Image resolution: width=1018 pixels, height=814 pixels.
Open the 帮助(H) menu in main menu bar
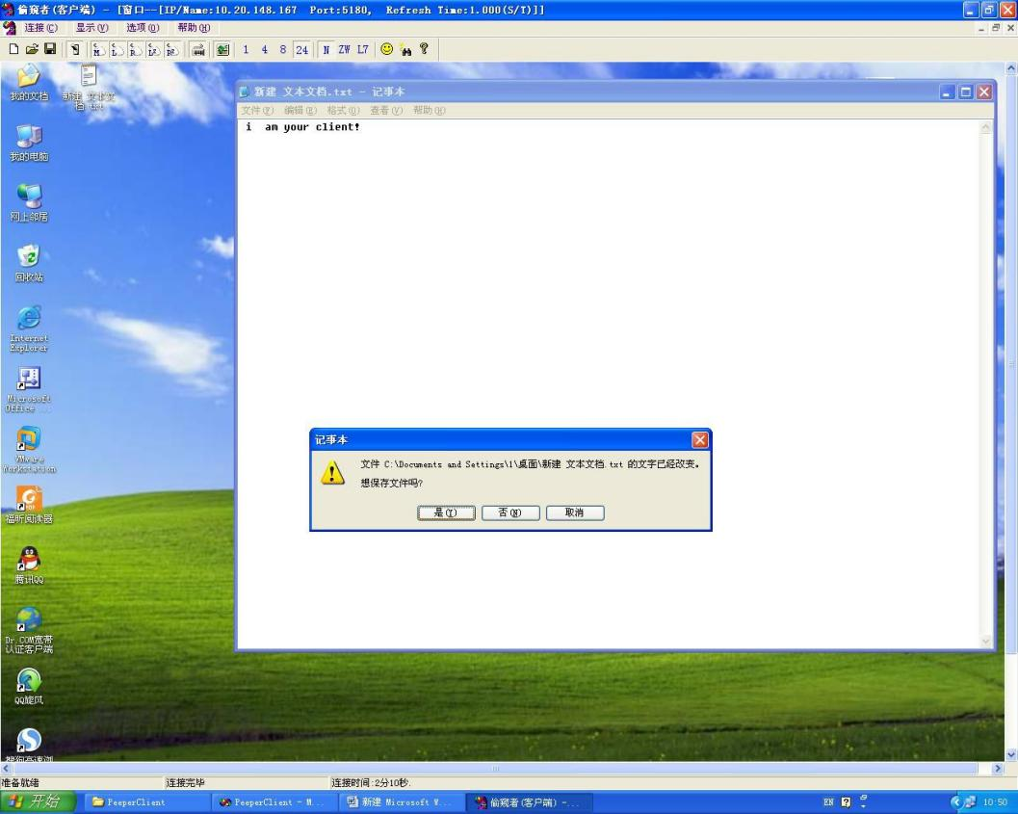pos(194,28)
